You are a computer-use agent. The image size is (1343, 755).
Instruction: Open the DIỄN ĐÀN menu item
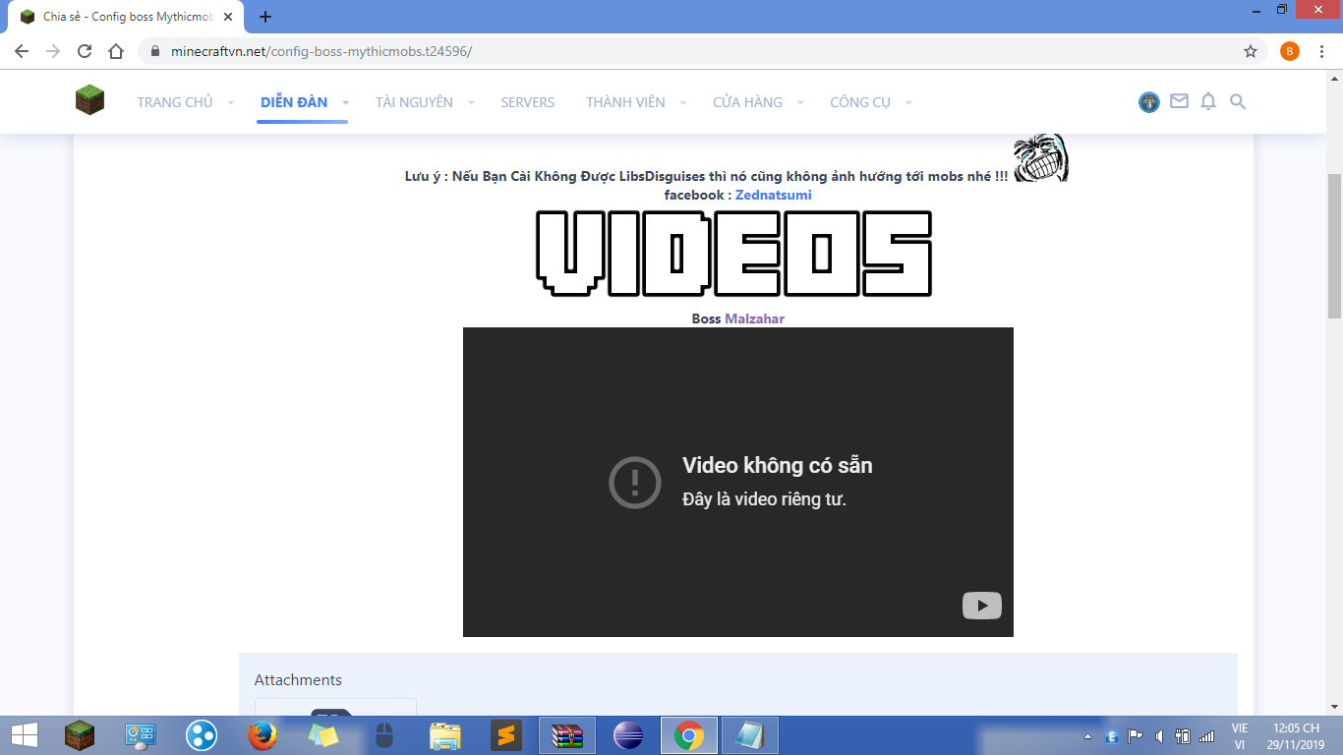click(x=294, y=102)
